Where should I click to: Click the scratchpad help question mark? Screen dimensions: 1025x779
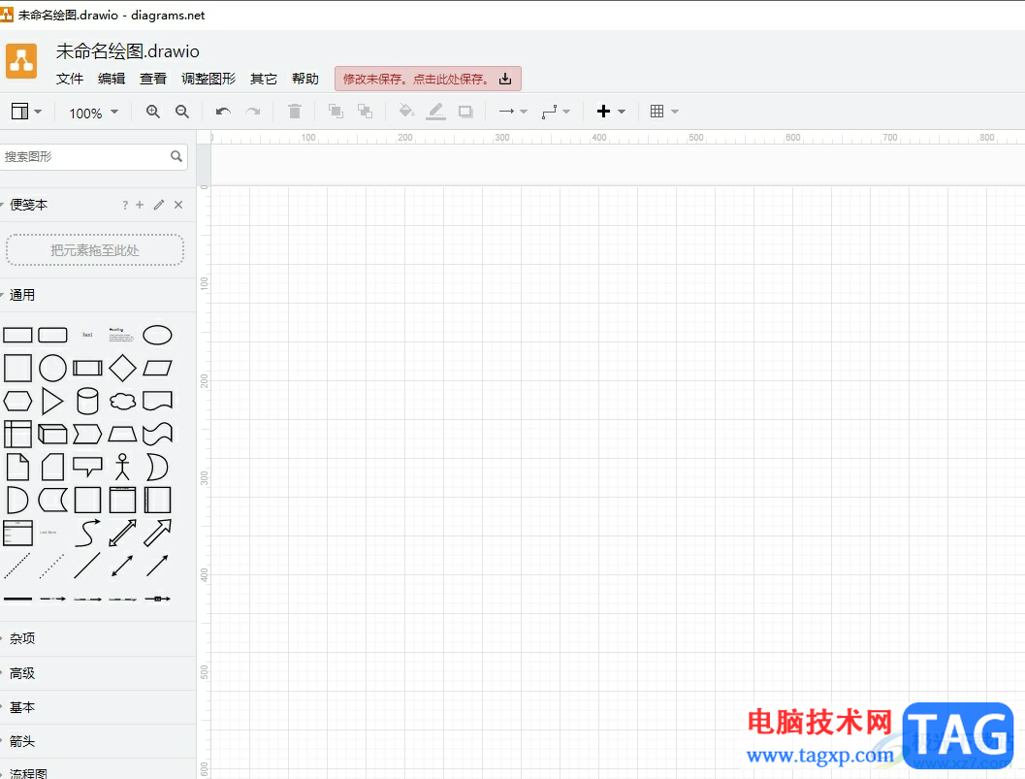(125, 205)
